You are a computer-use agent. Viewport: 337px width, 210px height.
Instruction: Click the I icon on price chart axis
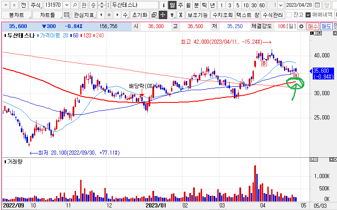point(316,33)
